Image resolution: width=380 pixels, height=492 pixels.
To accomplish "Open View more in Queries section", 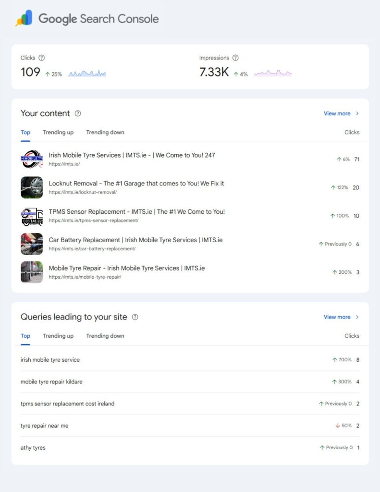I will 341,317.
